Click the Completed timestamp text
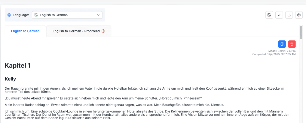Image resolution: width=306 pixels, height=123 pixels. pos(274,54)
